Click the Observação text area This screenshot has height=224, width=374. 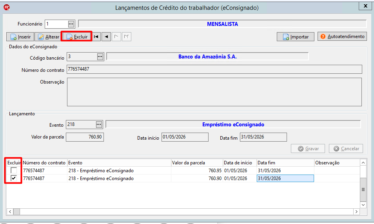coord(214,92)
